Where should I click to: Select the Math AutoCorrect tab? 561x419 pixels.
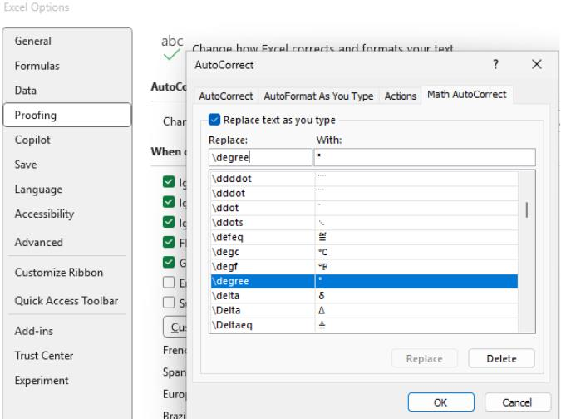467,95
